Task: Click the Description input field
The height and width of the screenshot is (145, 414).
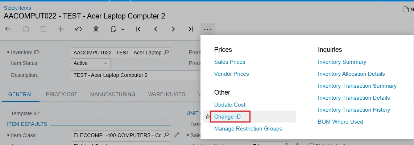Action: pos(136,75)
